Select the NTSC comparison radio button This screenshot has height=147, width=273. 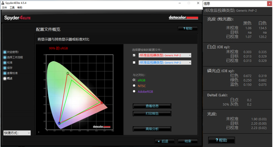(x=134, y=86)
